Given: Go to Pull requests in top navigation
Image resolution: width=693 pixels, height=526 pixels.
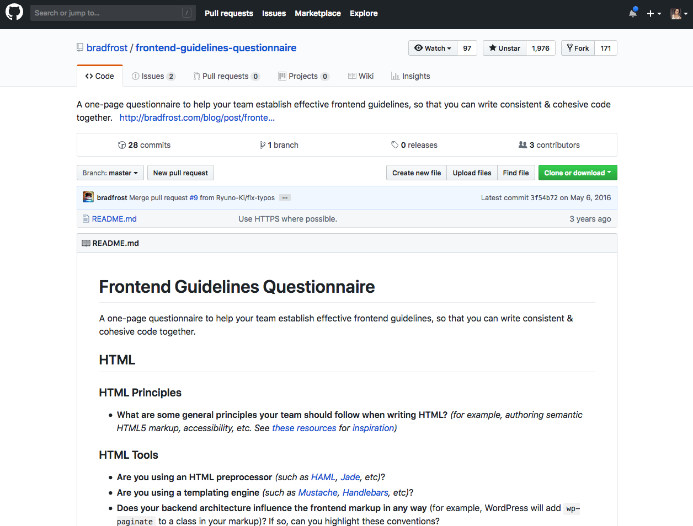Looking at the screenshot, I should 229,13.
